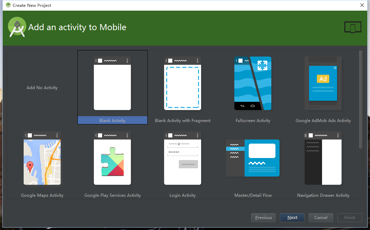Choose the Google Maps Activity thumbnail

[x=42, y=158]
